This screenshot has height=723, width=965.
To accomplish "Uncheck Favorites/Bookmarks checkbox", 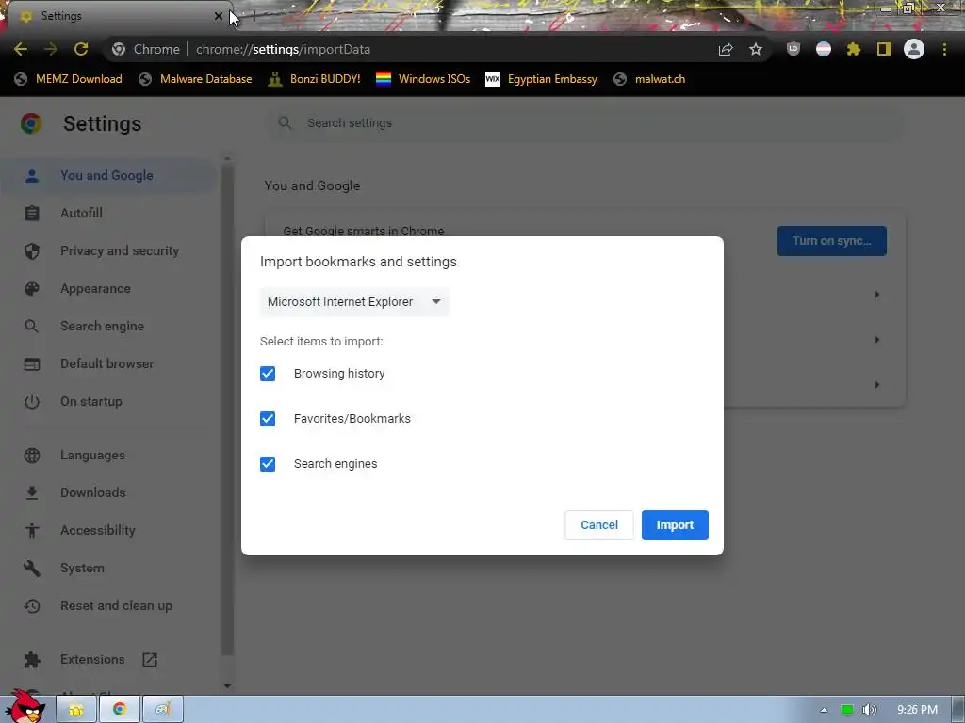I will point(268,419).
